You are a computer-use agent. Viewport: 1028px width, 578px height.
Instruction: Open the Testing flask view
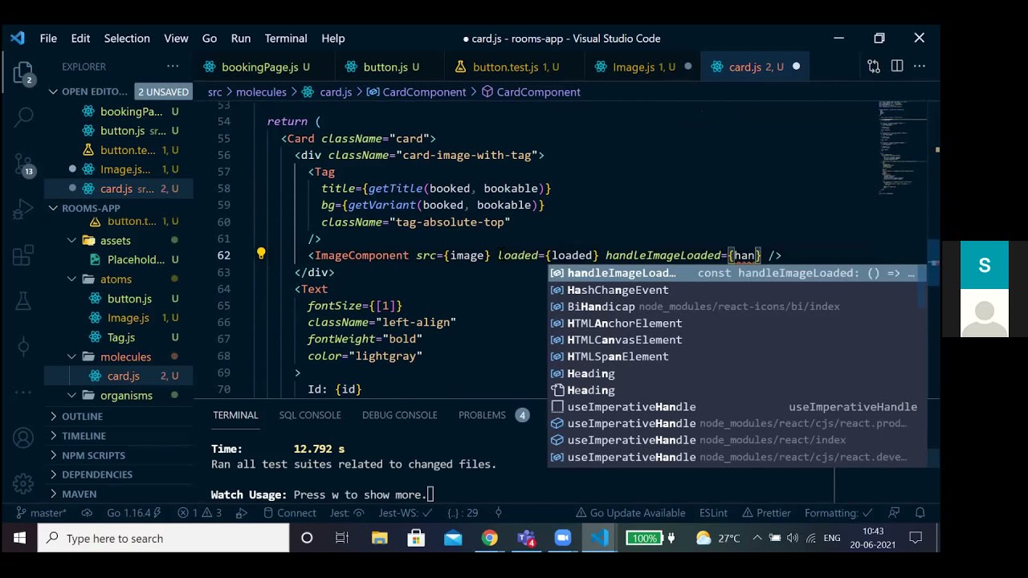point(23,303)
